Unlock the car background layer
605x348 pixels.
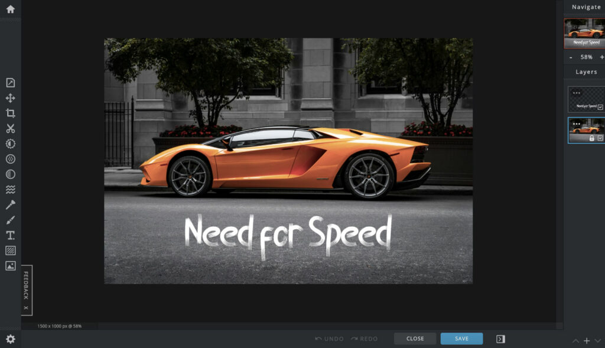coord(592,137)
